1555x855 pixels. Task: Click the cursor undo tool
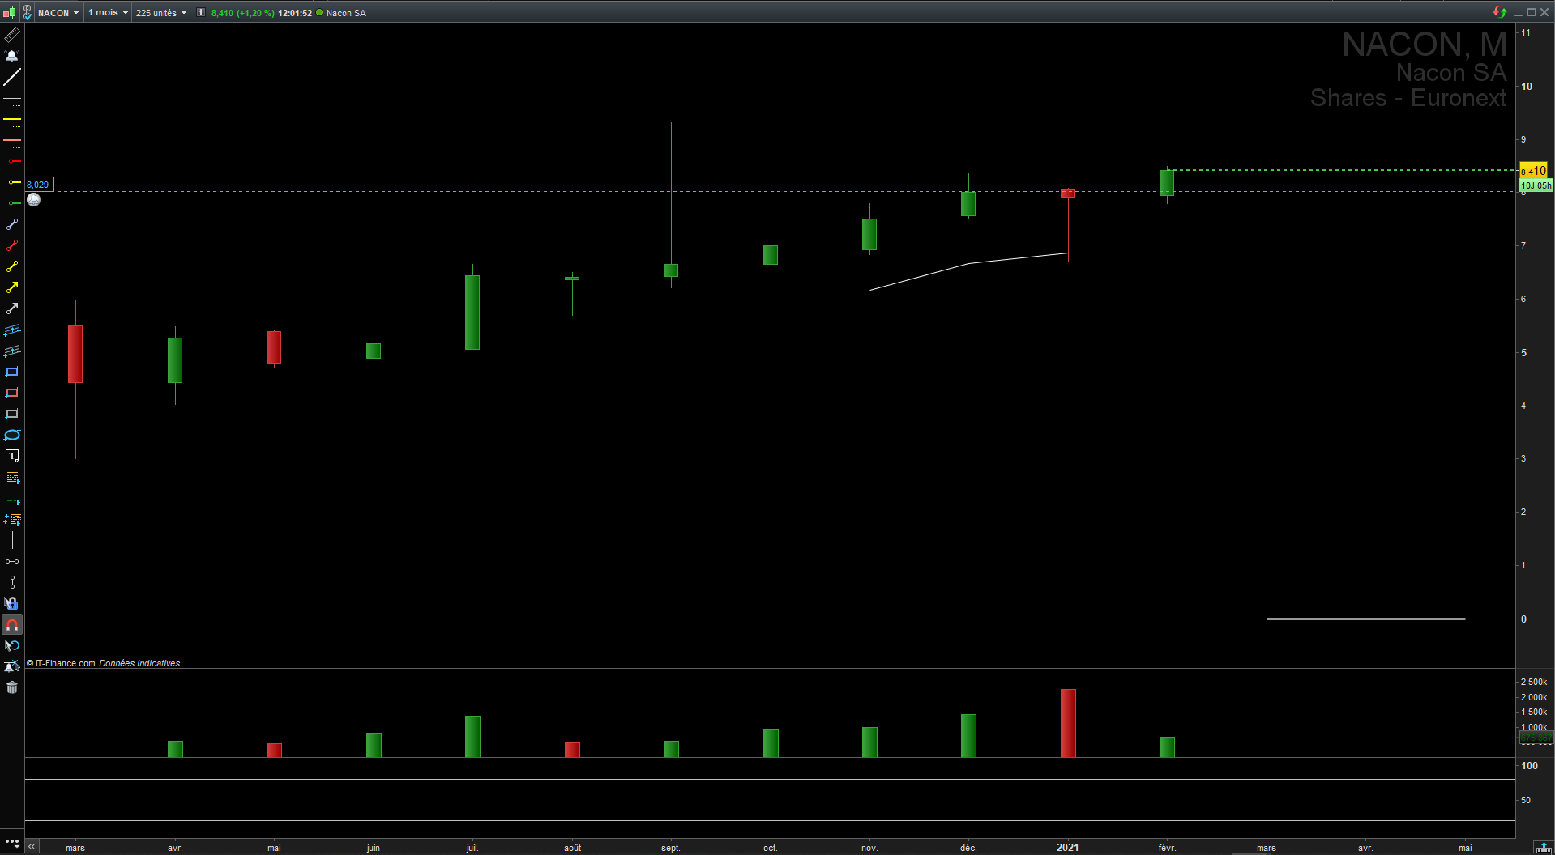click(12, 645)
